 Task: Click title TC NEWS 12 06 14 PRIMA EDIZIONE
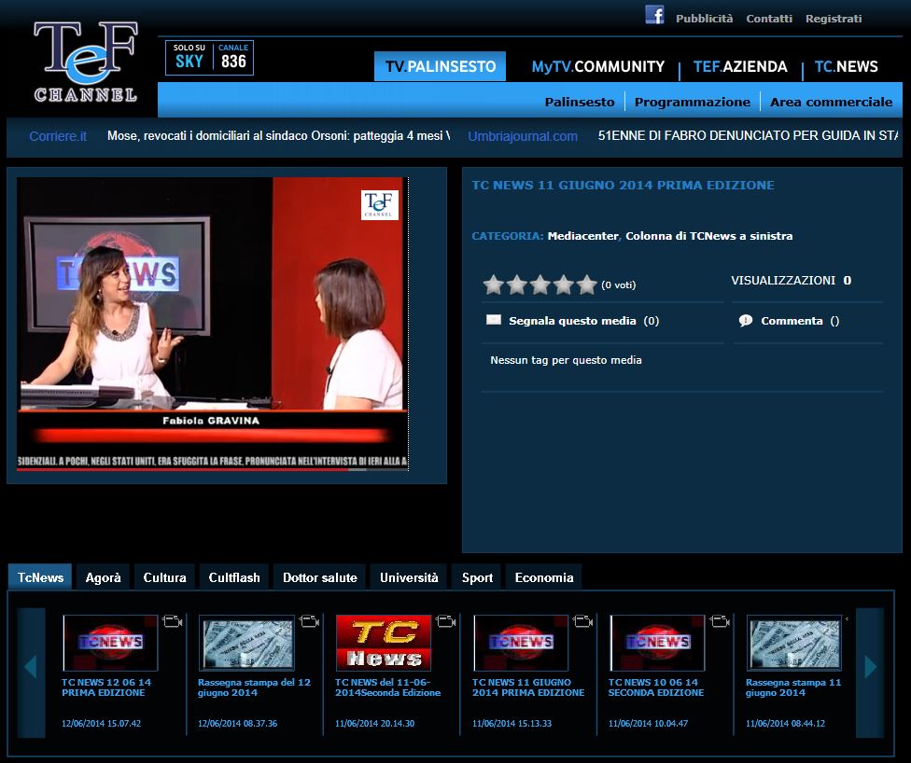(106, 687)
